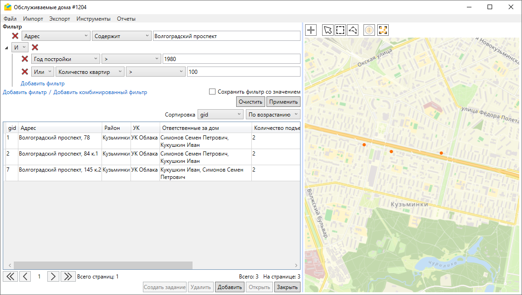Select the arrow pointer tool above map

pos(328,30)
